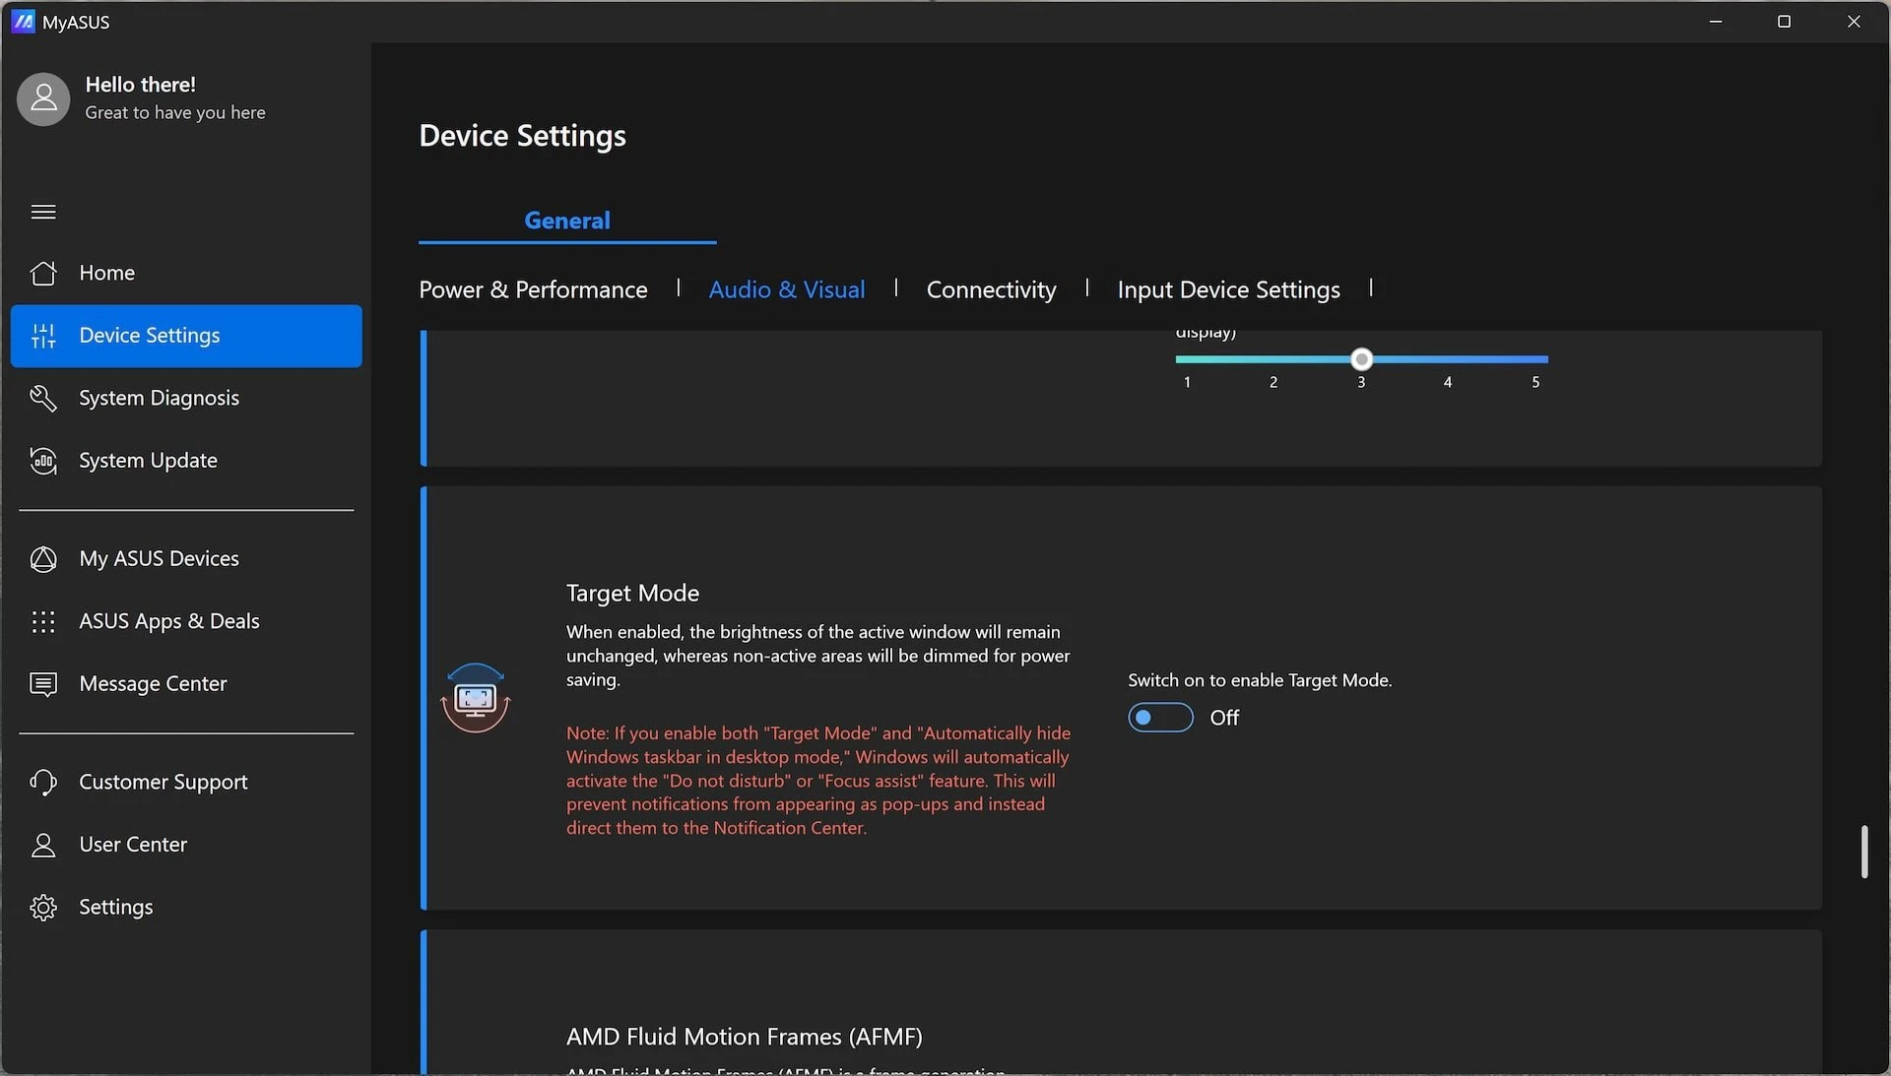Open User Center page
Viewport: 1891px width, 1076px height.
coord(186,845)
